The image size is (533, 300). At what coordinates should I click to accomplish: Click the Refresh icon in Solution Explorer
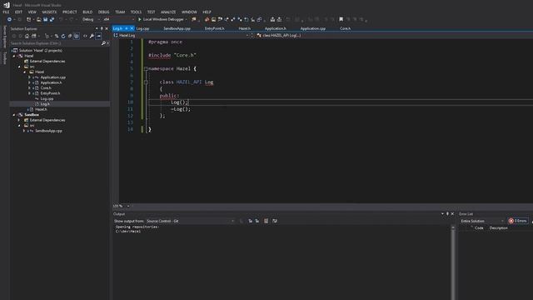point(63,36)
